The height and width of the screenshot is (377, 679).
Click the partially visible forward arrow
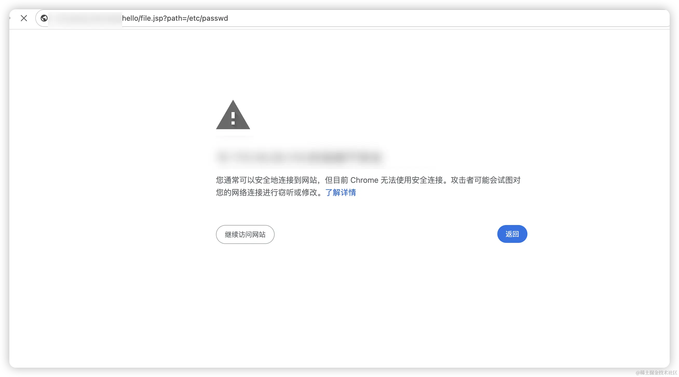(x=10, y=18)
